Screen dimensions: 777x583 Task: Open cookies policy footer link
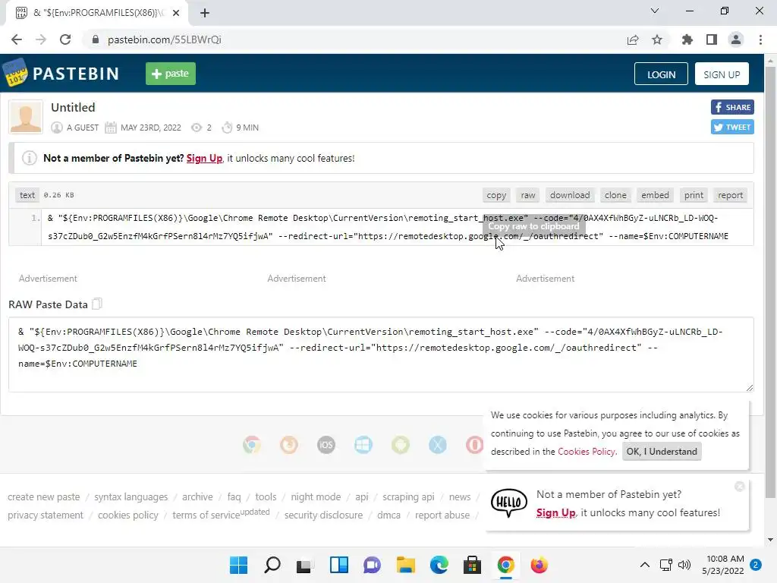click(x=127, y=515)
